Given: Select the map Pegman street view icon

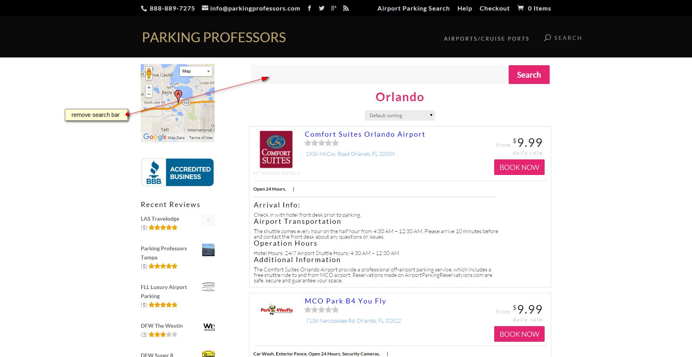Looking at the screenshot, I should coord(149,73).
